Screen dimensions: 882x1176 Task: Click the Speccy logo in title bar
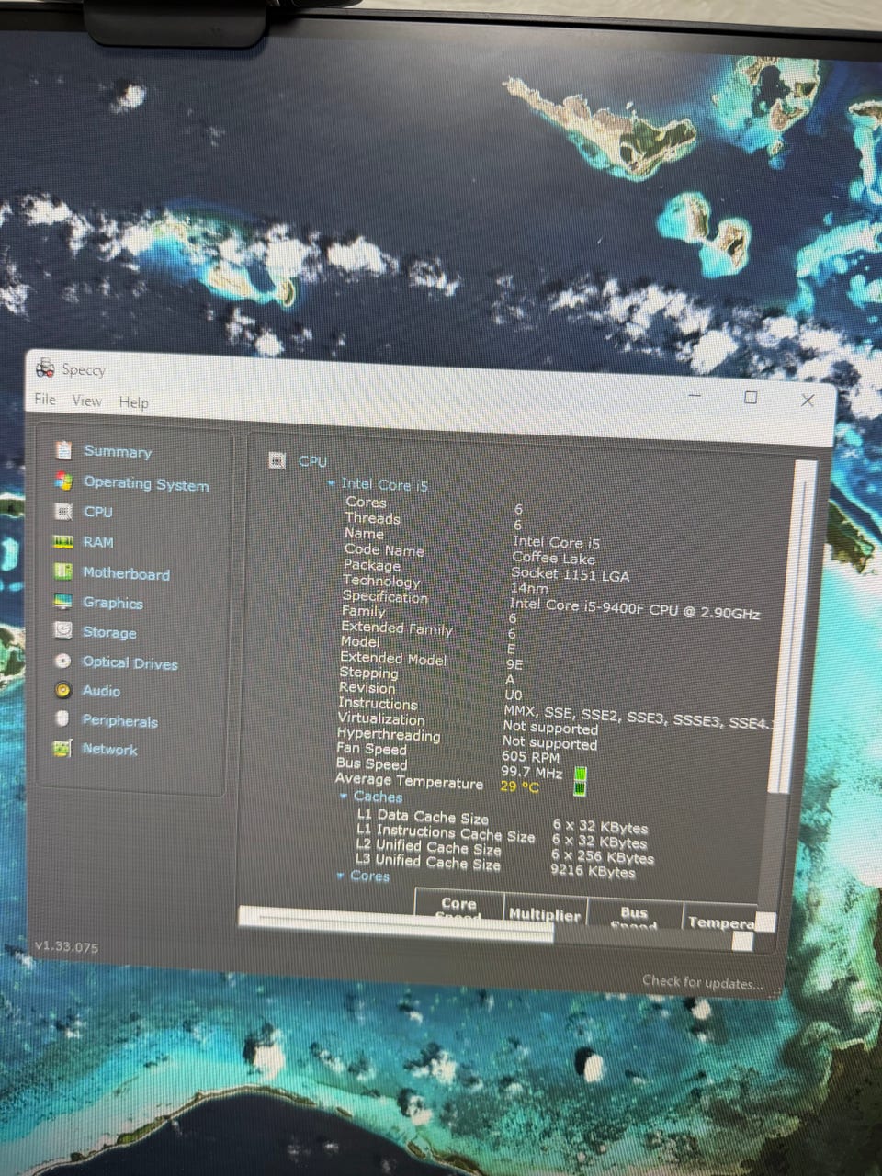click(45, 368)
